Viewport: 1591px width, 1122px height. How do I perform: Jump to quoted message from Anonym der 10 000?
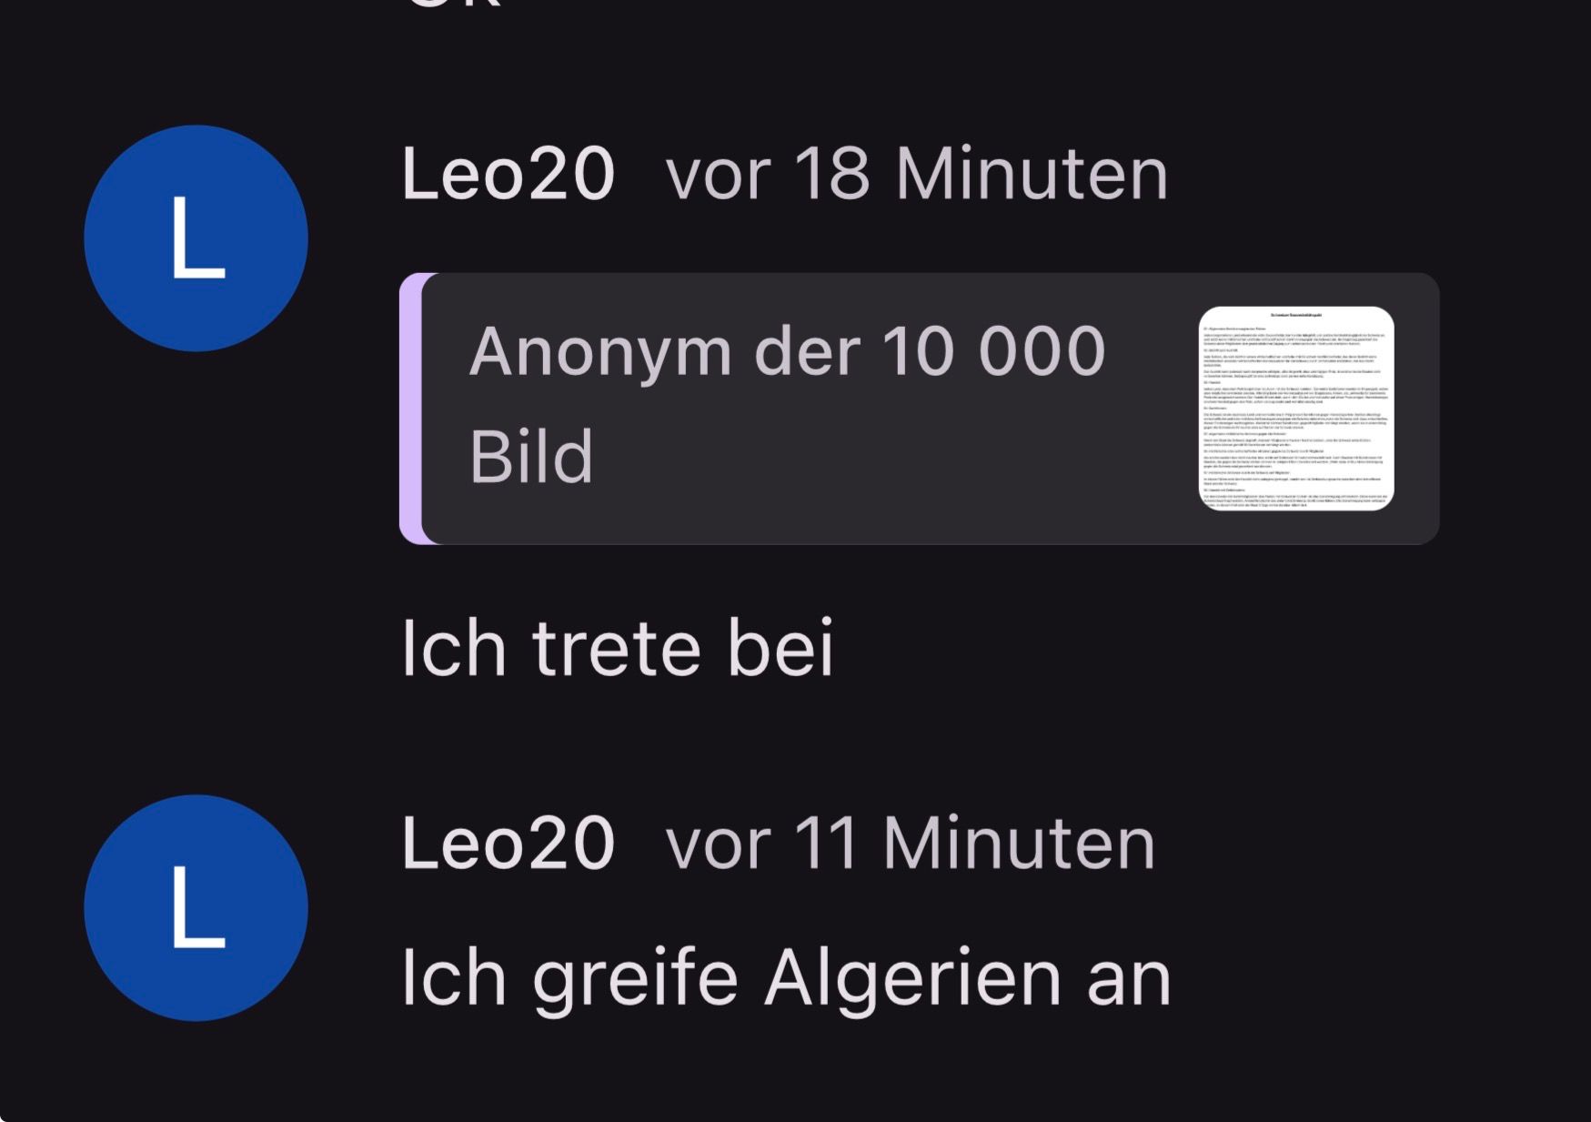coord(920,409)
